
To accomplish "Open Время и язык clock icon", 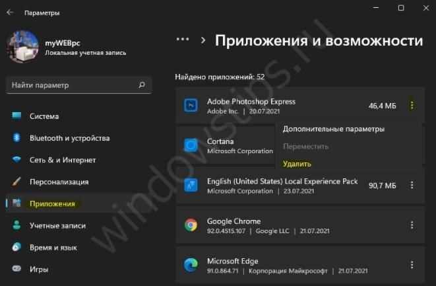I will tap(16, 247).
